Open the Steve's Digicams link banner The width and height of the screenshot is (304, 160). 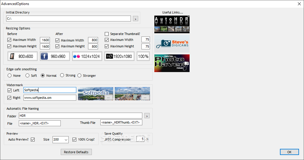172,44
